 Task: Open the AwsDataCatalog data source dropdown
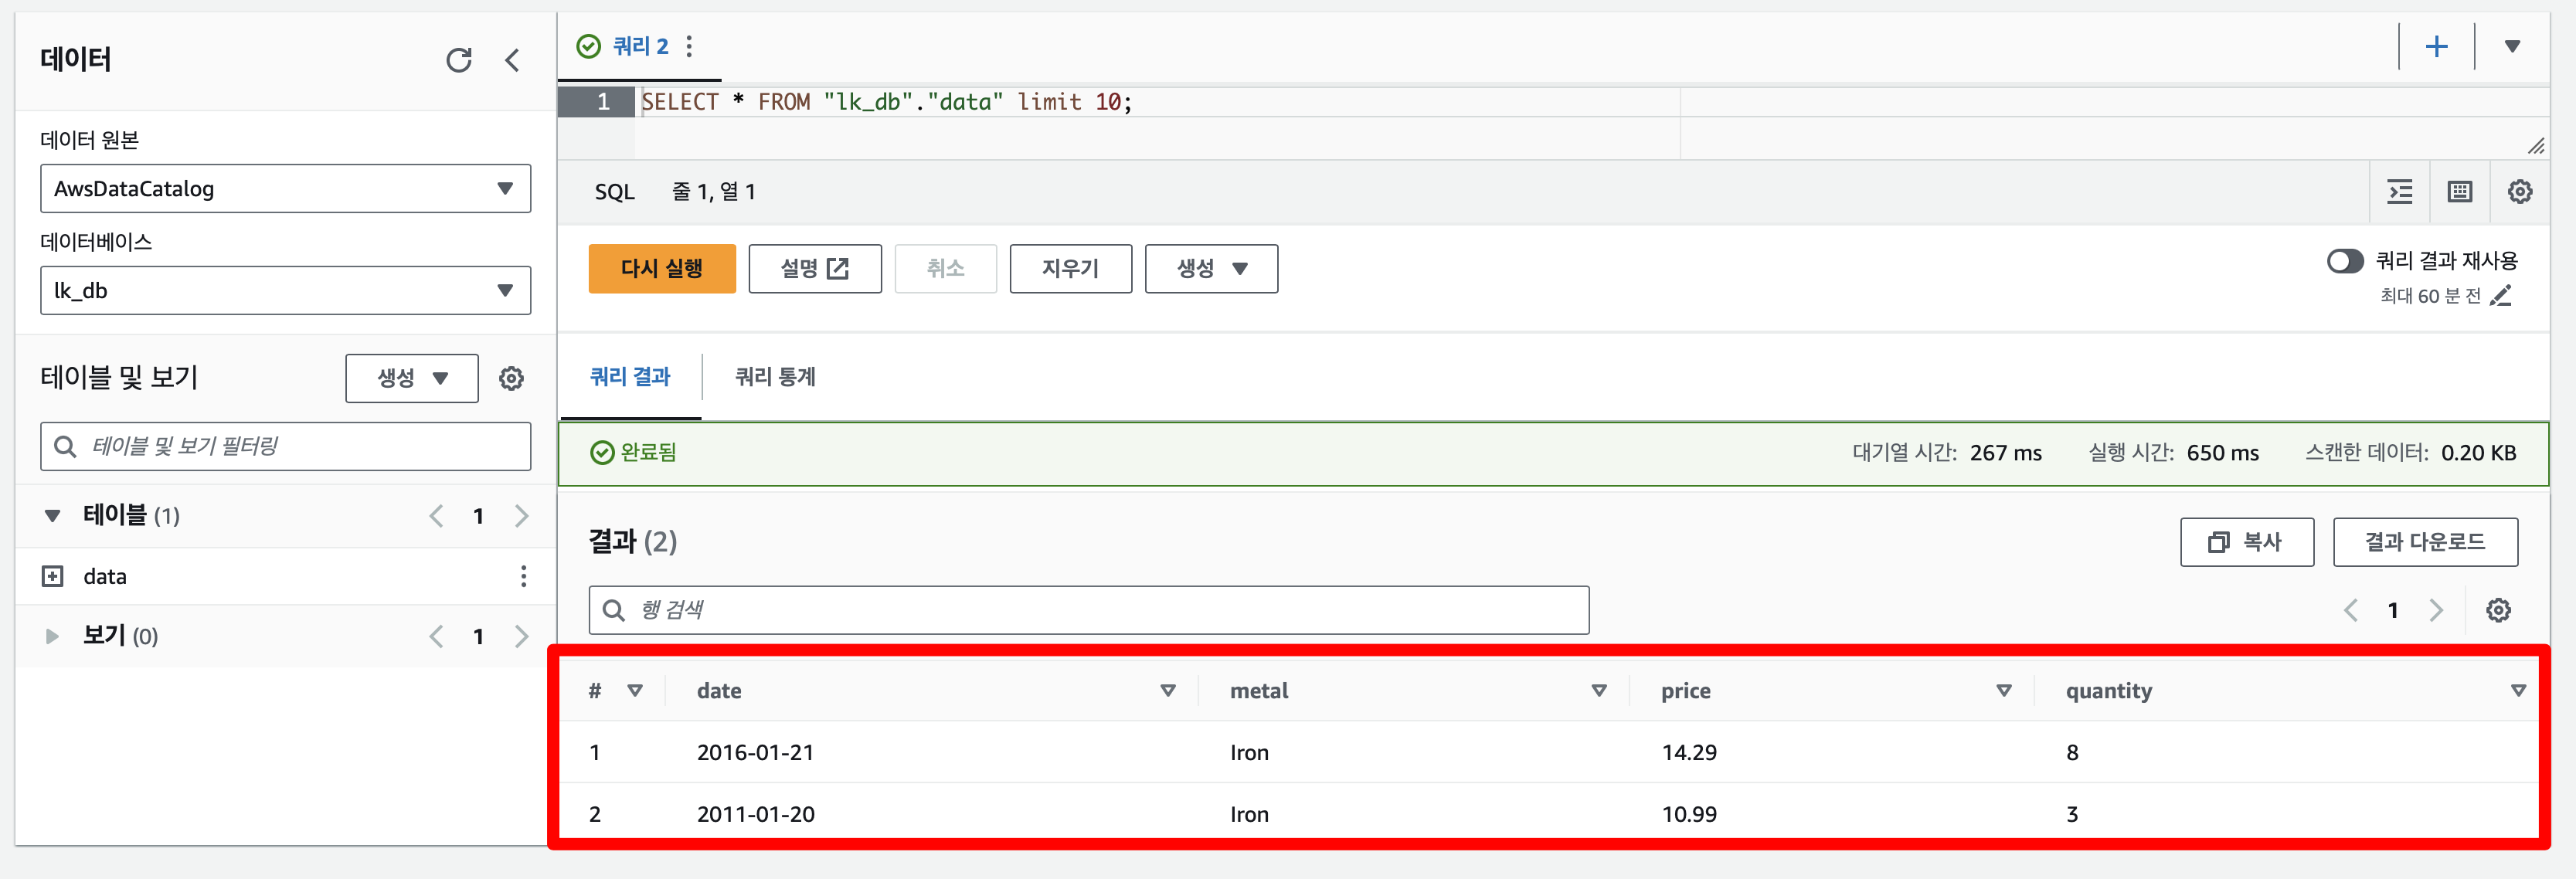point(285,189)
